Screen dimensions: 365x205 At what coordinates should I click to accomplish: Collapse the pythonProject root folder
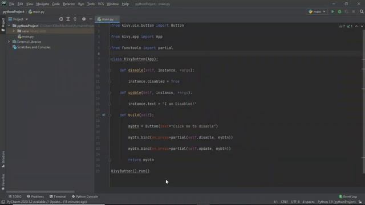[9, 26]
